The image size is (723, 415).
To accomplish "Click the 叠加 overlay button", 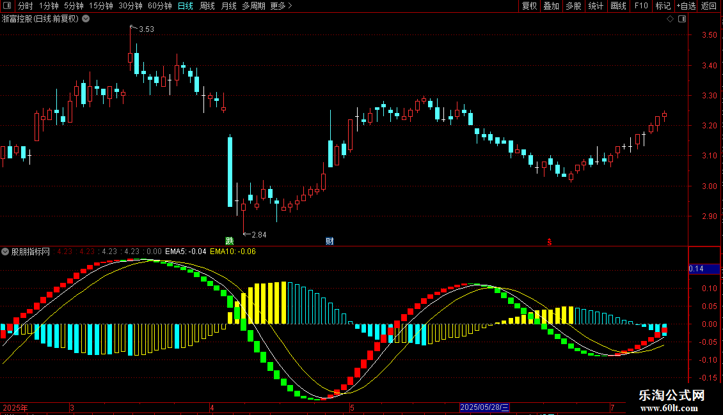I will click(x=552, y=6).
